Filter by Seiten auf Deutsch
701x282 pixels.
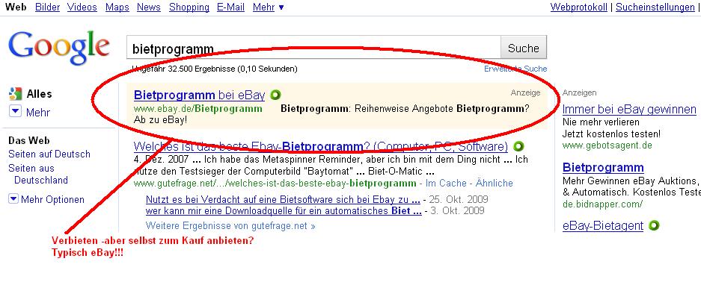49,154
